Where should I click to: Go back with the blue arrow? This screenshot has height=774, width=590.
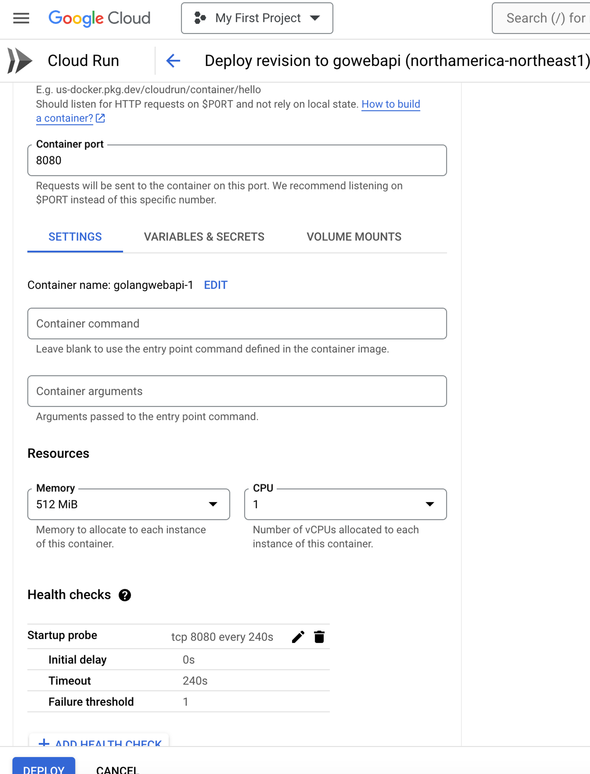pos(173,61)
